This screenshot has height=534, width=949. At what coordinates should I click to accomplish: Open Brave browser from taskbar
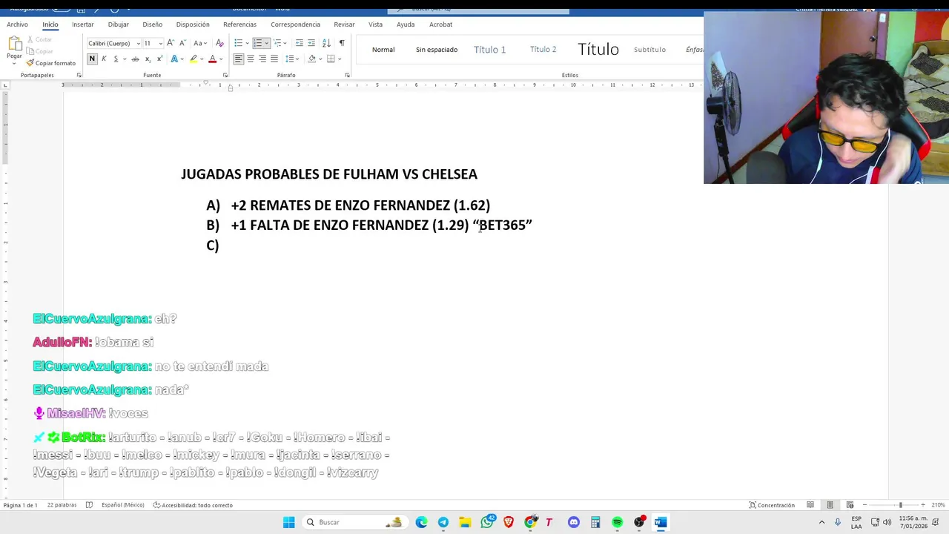coord(509,522)
